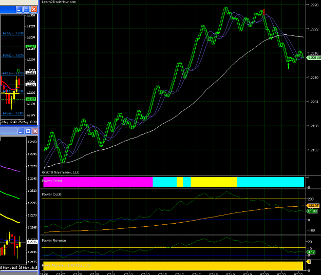Close the upper-left Fibonacci chart window
The height and width of the screenshot is (275, 321).
click(34, 9)
